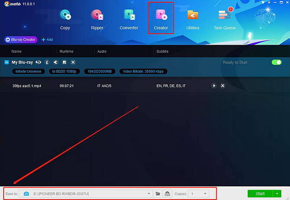Open the Task Queue
Viewport: 290px width, 200px height.
(225, 19)
